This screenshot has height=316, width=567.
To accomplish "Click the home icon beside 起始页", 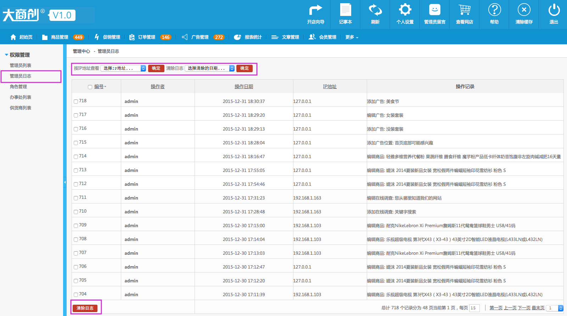I will (13, 37).
